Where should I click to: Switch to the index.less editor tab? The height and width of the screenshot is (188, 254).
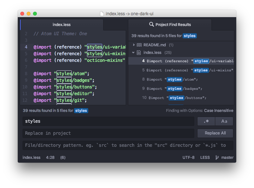click(x=62, y=24)
